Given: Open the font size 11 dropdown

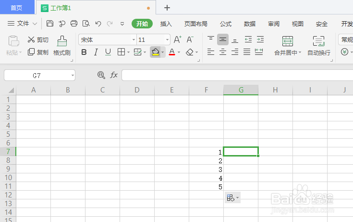Looking at the screenshot, I should pyautogui.click(x=167, y=40).
